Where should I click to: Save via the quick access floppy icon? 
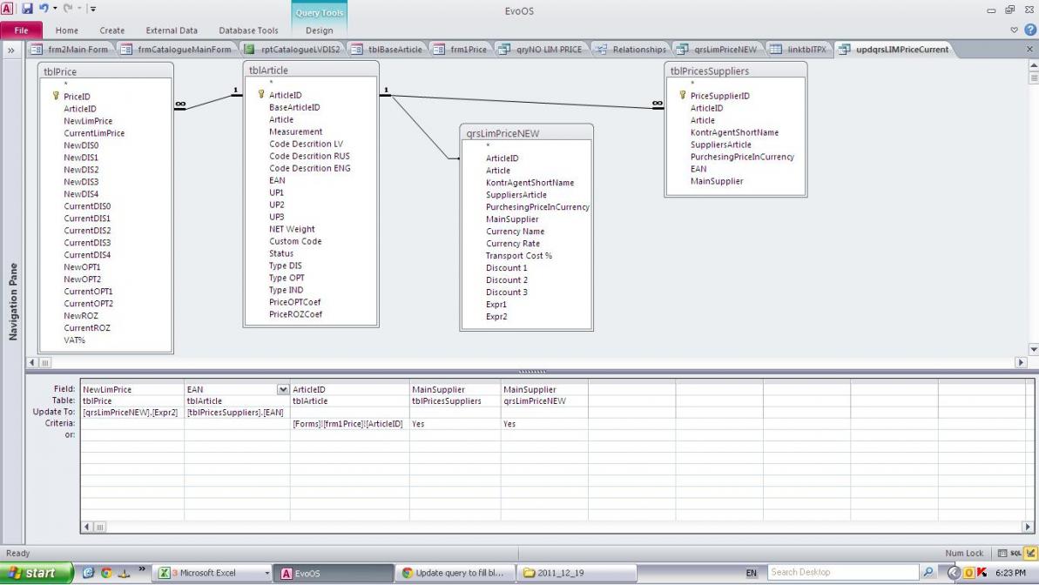[x=27, y=9]
